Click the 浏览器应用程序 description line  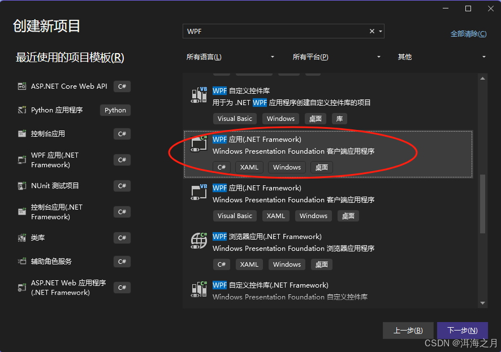click(x=293, y=248)
